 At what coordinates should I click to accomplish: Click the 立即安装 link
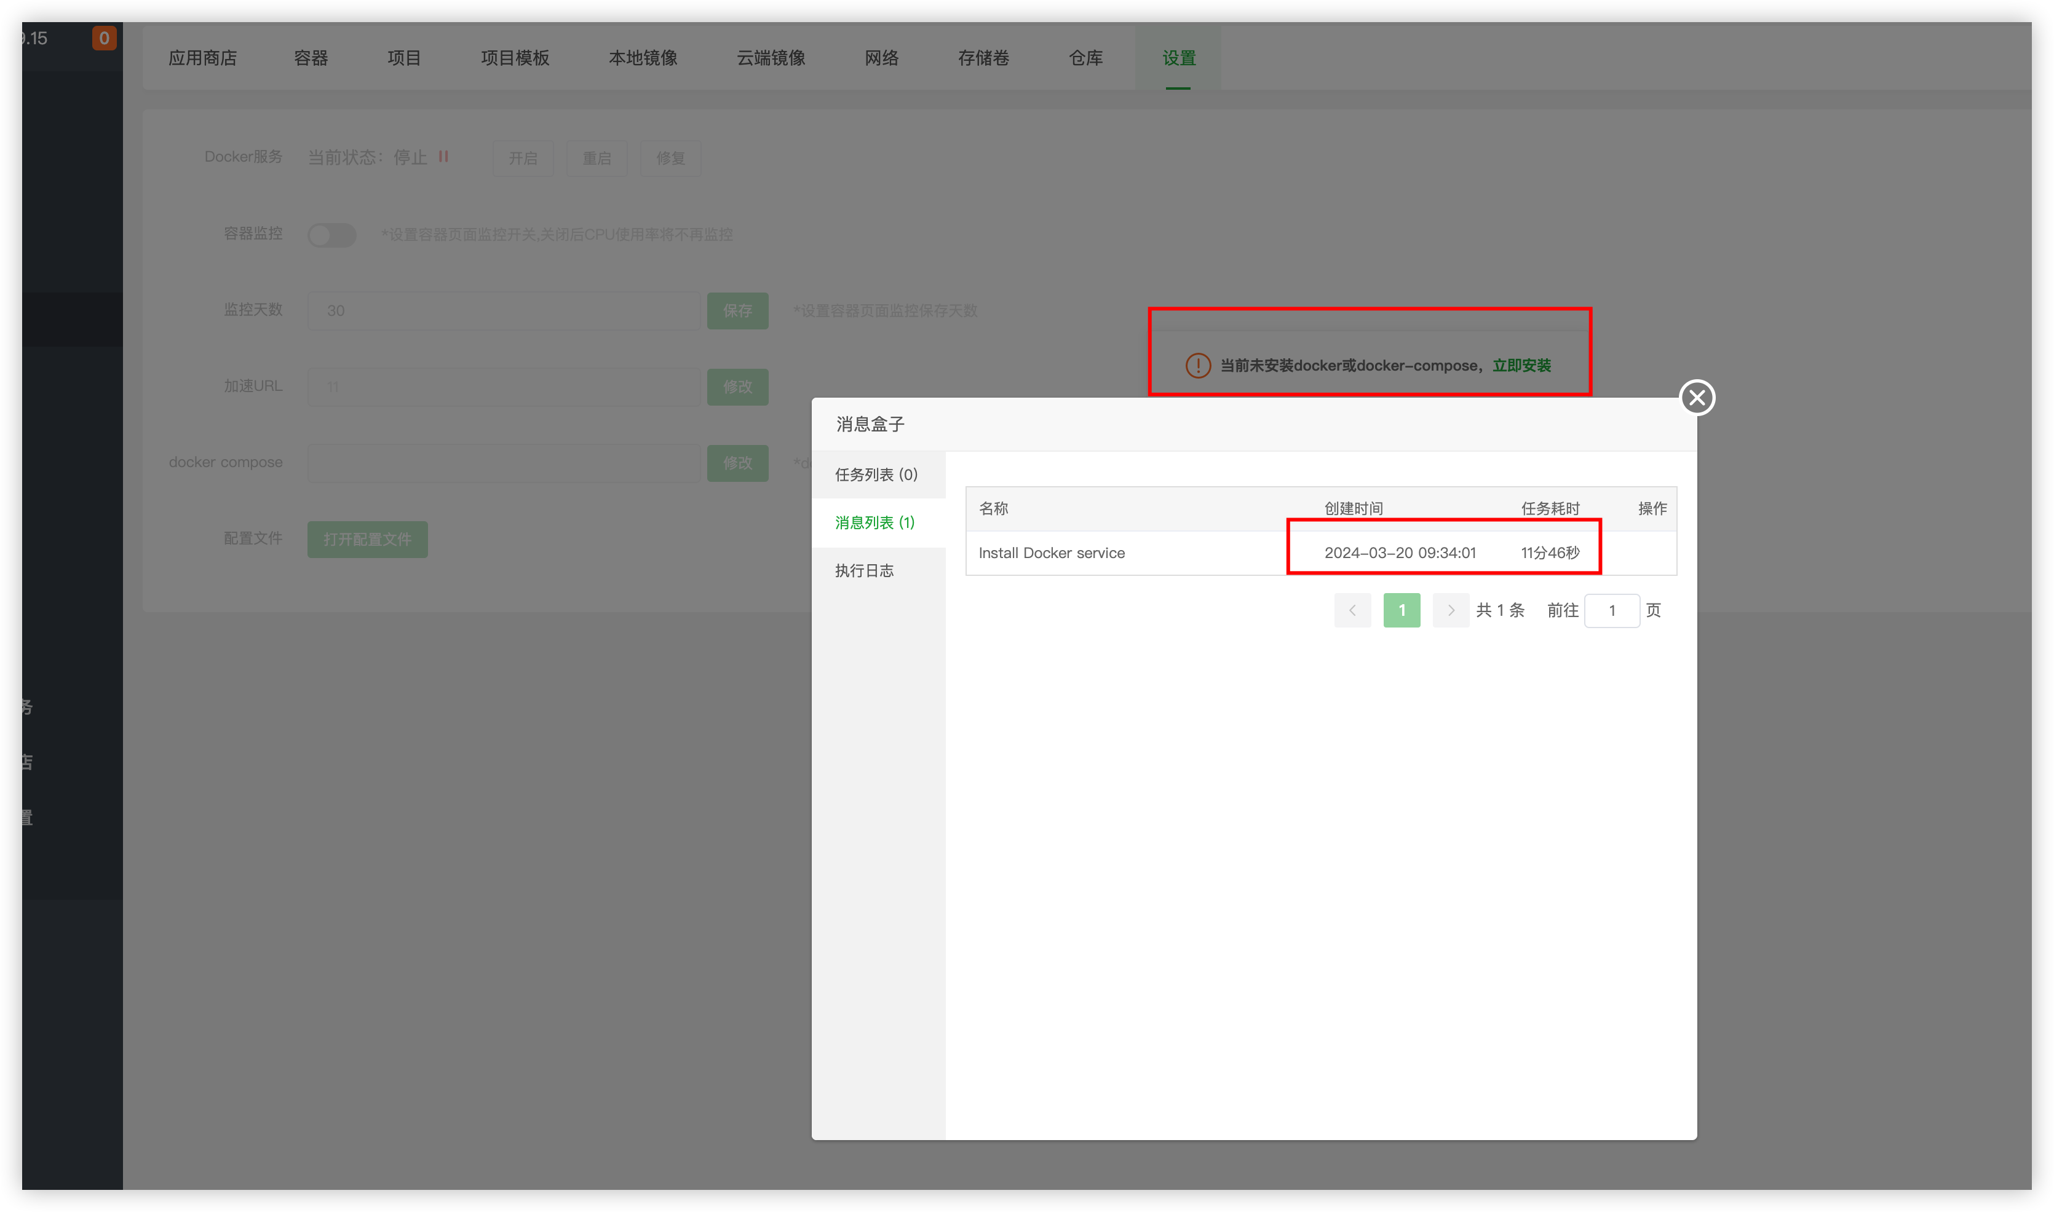coord(1521,365)
